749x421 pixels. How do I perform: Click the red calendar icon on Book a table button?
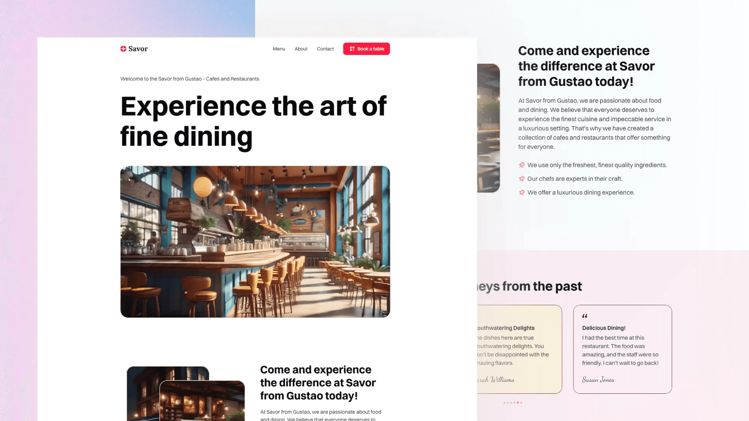[352, 48]
